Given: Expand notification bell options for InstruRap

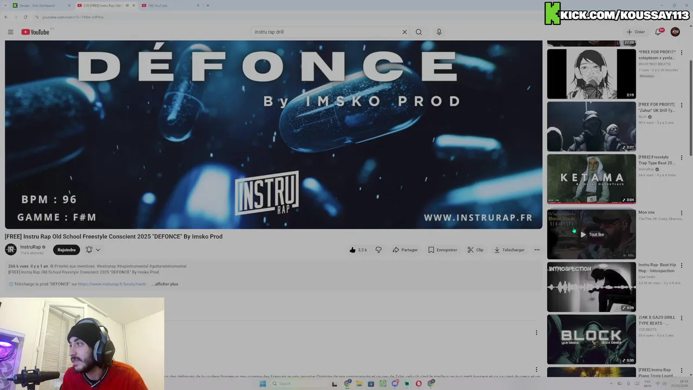Looking at the screenshot, I should (x=98, y=250).
